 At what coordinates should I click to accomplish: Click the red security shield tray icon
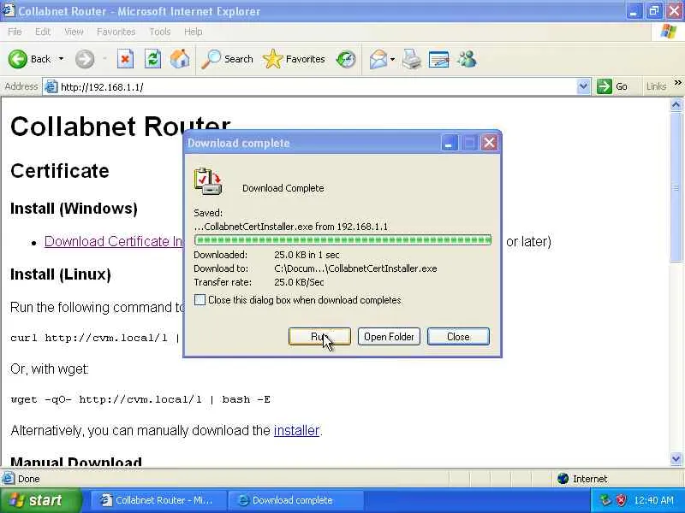(x=621, y=500)
